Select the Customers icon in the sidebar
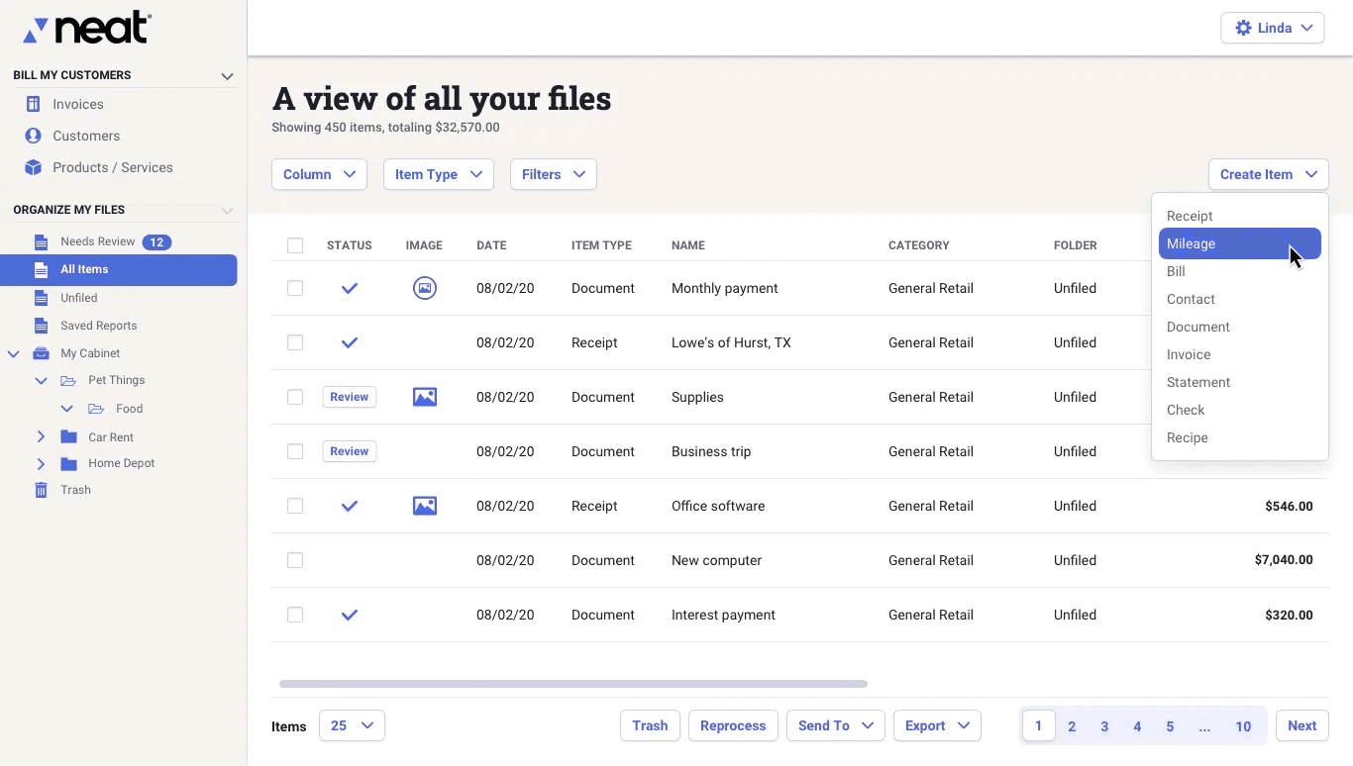This screenshot has height=766, width=1353. (x=33, y=136)
